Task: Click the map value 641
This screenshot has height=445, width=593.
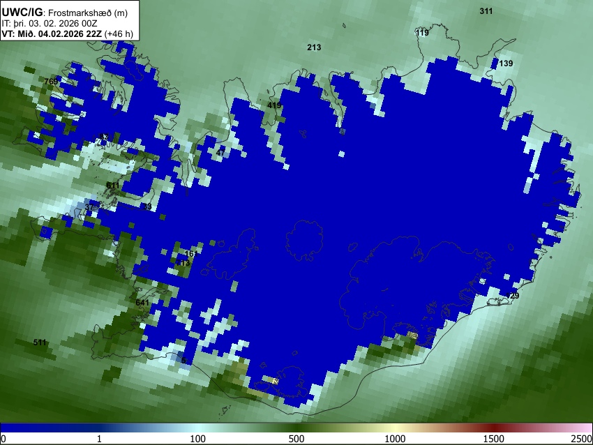Action: (x=142, y=303)
